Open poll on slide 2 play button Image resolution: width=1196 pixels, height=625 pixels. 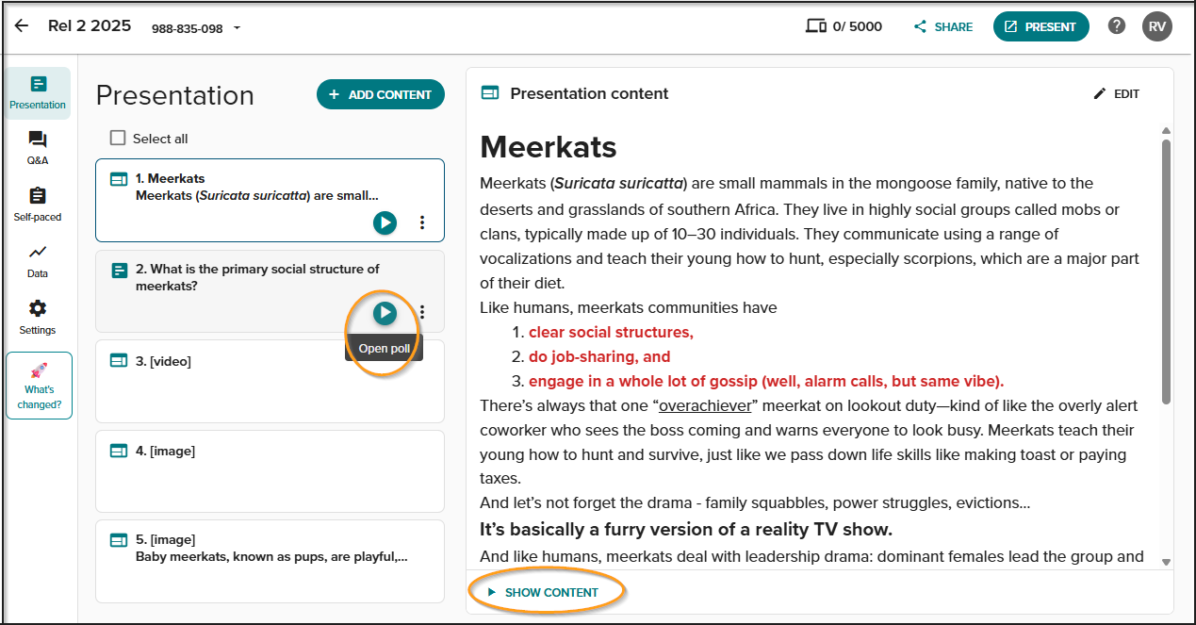tap(385, 312)
